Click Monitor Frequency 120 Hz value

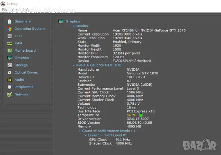(x=118, y=57)
